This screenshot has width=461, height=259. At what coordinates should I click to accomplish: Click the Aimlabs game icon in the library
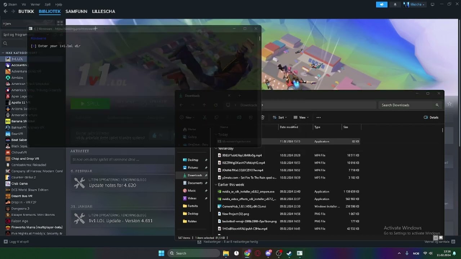pos(8,78)
